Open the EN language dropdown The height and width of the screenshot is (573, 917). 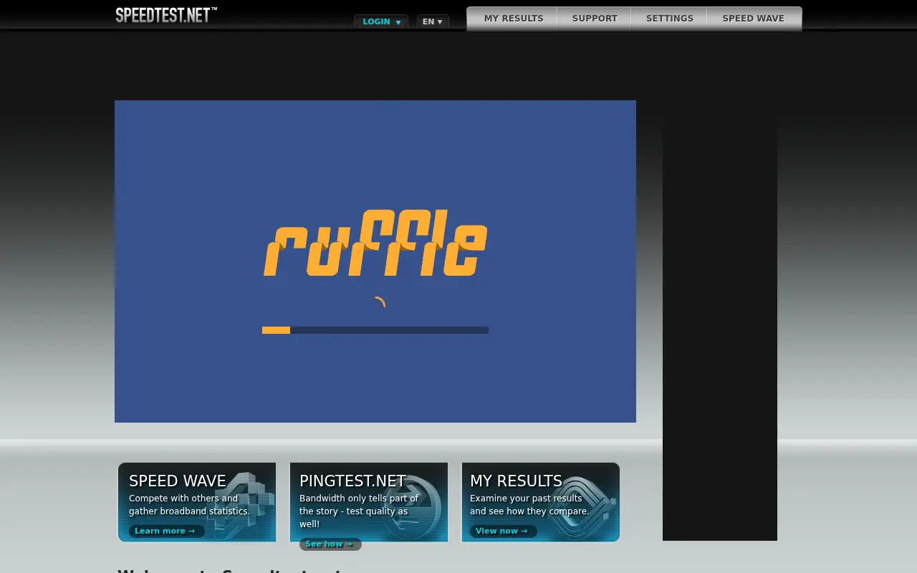point(433,21)
